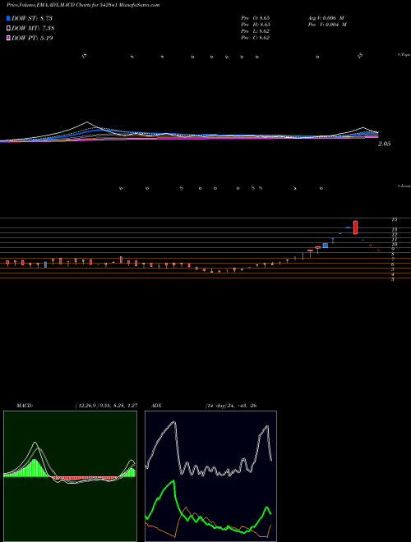The height and width of the screenshot is (542, 411).
Task: Click the MACD (12,26,9) parameter values
Action: [x=106, y=406]
